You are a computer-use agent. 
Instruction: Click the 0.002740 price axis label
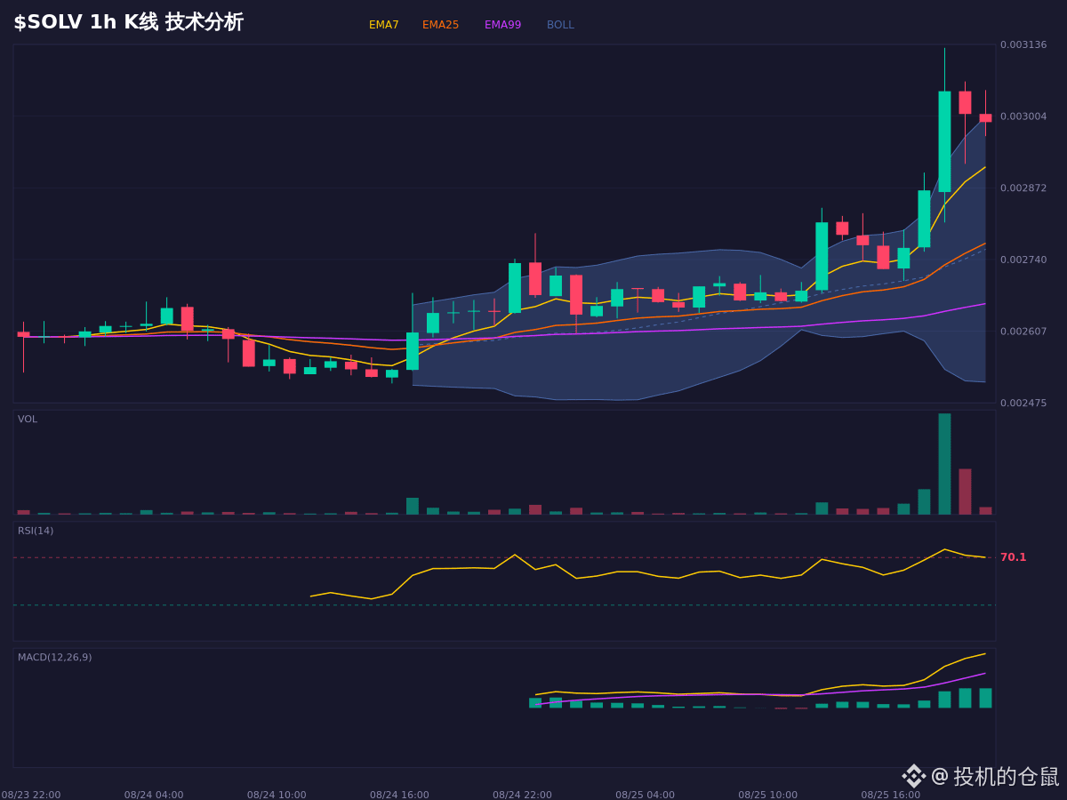pyautogui.click(x=1023, y=260)
